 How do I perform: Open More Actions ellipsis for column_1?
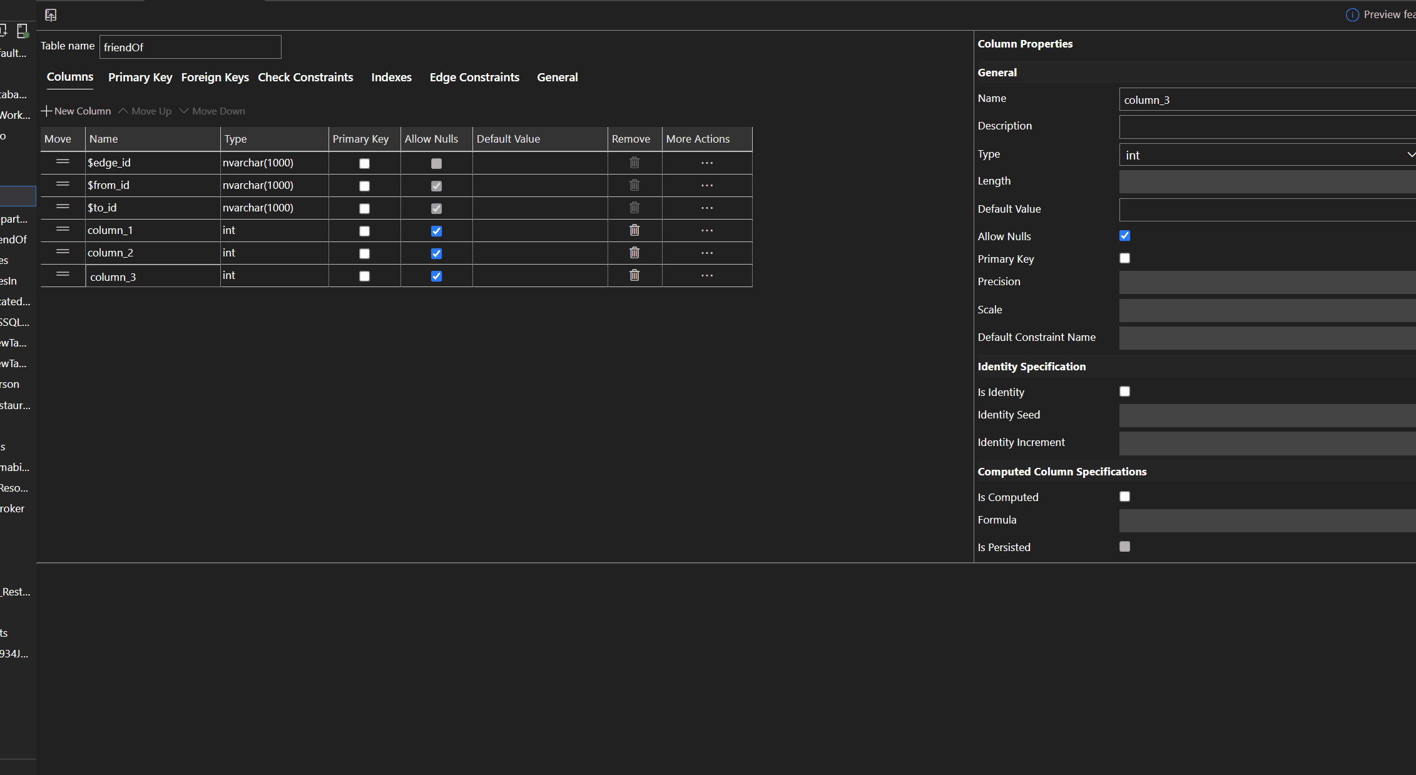click(x=707, y=231)
